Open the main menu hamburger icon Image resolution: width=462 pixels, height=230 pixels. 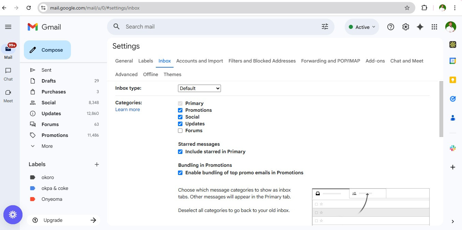[x=8, y=27]
